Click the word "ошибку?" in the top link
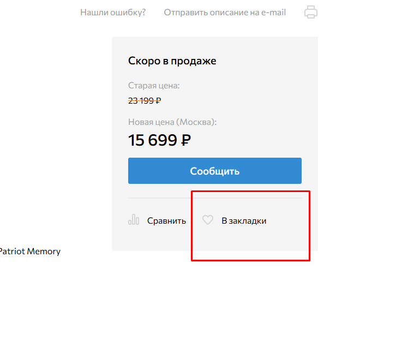The height and width of the screenshot is (359, 414). point(128,12)
